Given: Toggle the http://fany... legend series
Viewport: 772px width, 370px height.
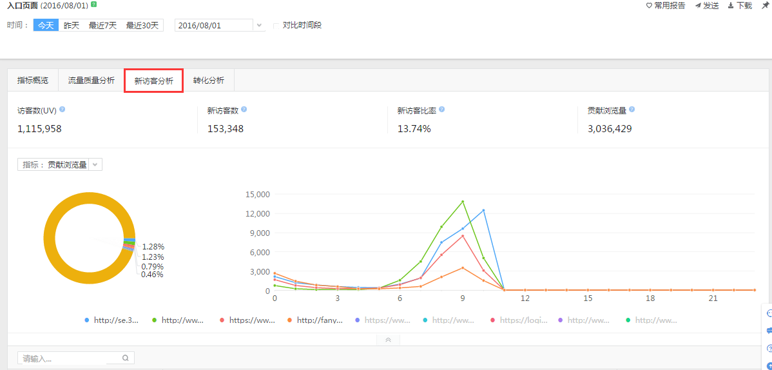Looking at the screenshot, I should [314, 320].
